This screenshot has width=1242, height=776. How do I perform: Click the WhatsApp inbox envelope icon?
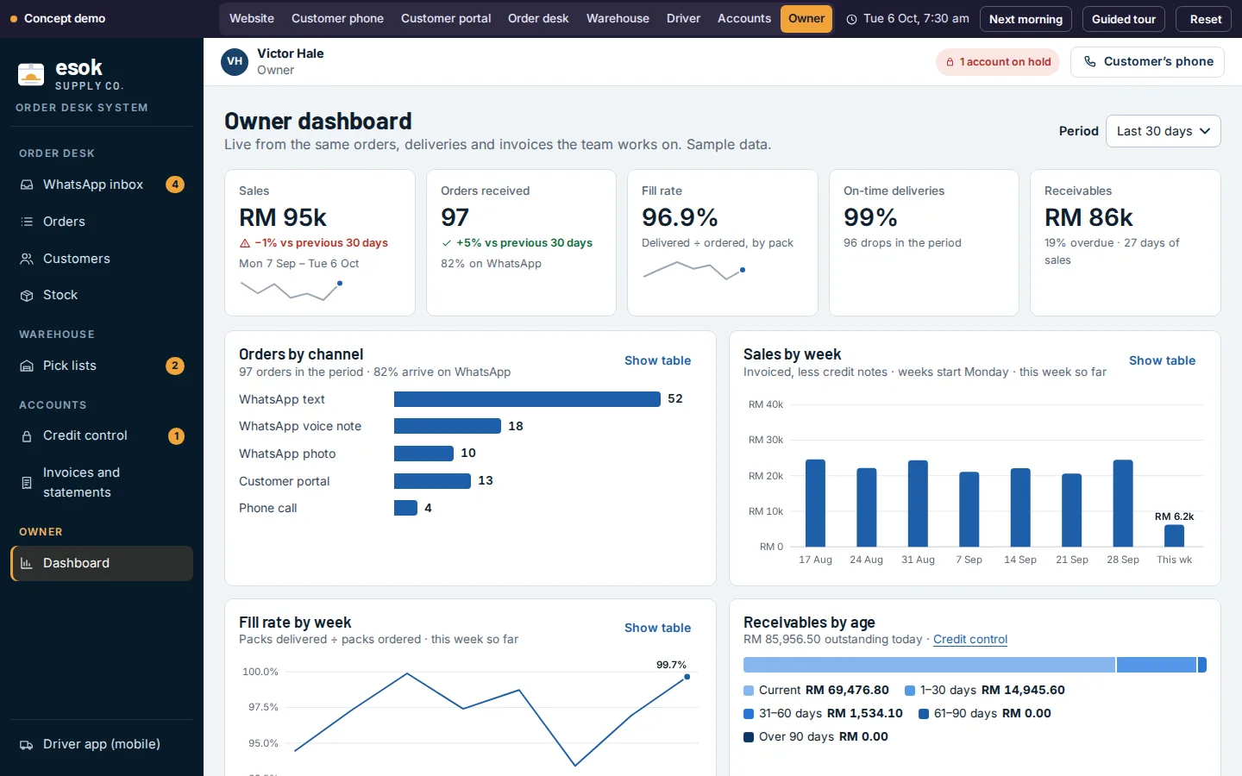click(27, 185)
